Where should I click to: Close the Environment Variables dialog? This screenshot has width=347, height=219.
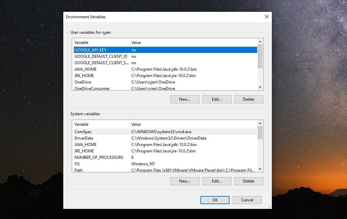click(x=267, y=17)
